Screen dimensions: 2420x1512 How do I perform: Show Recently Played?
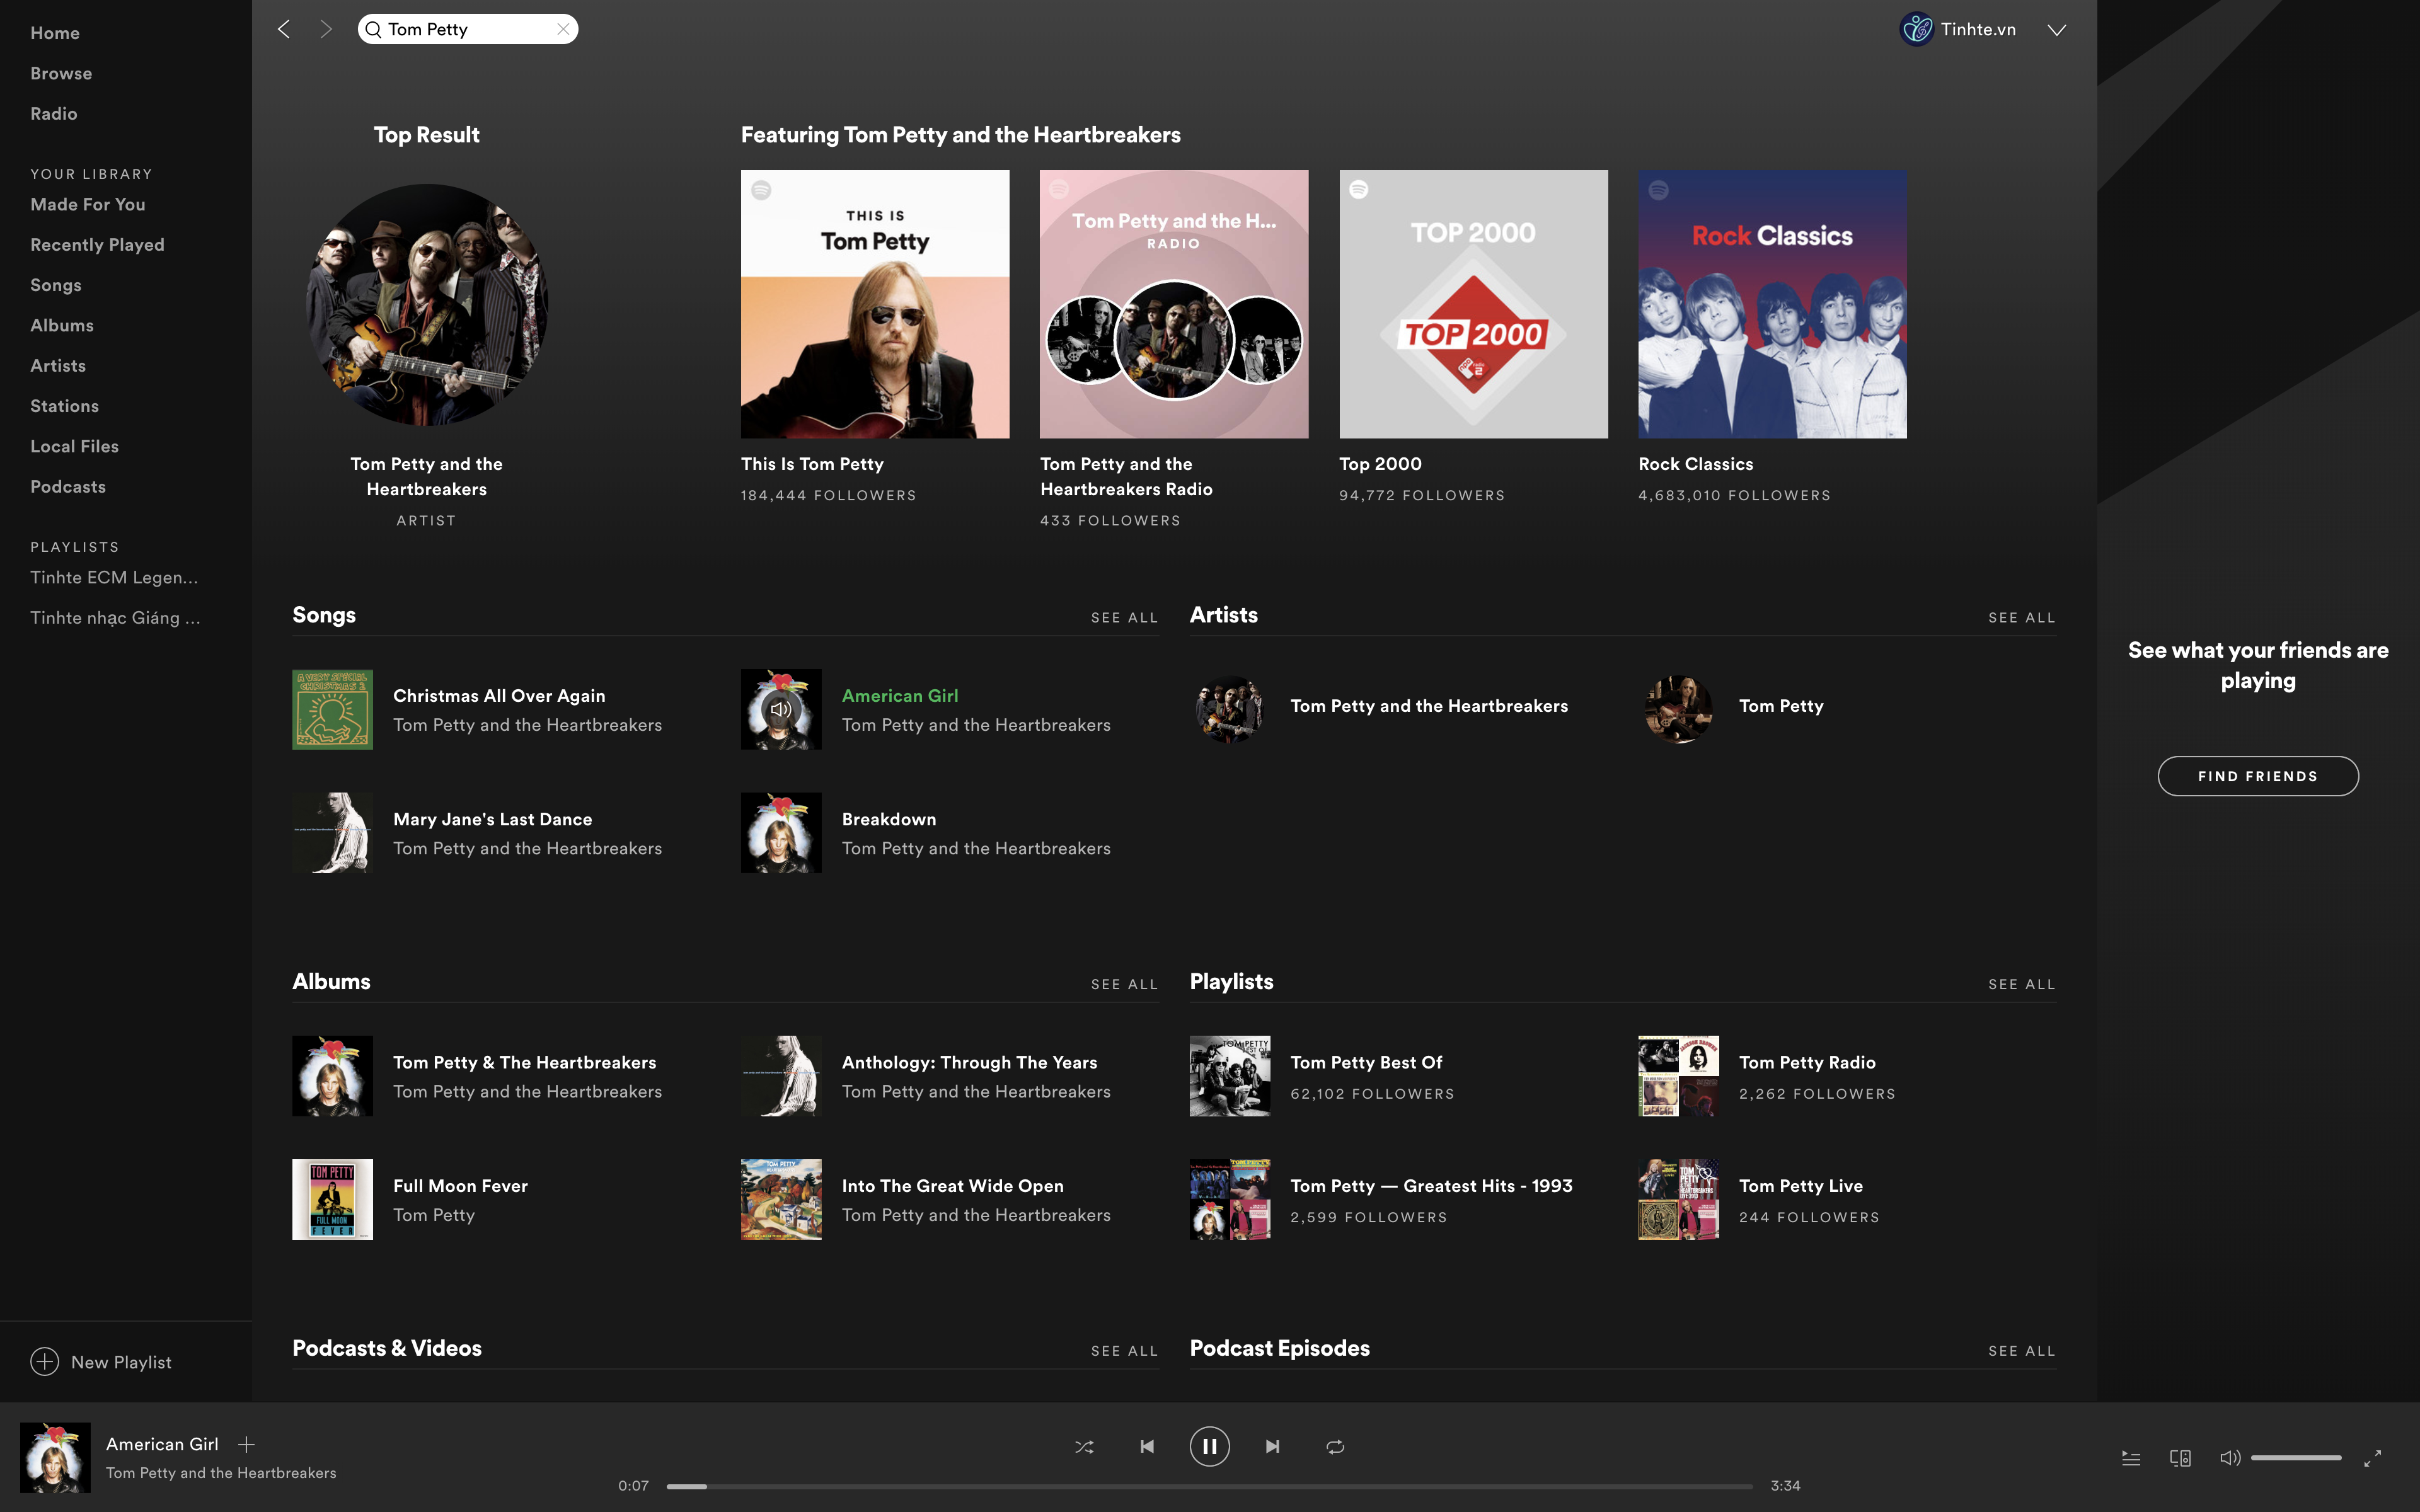coord(97,245)
